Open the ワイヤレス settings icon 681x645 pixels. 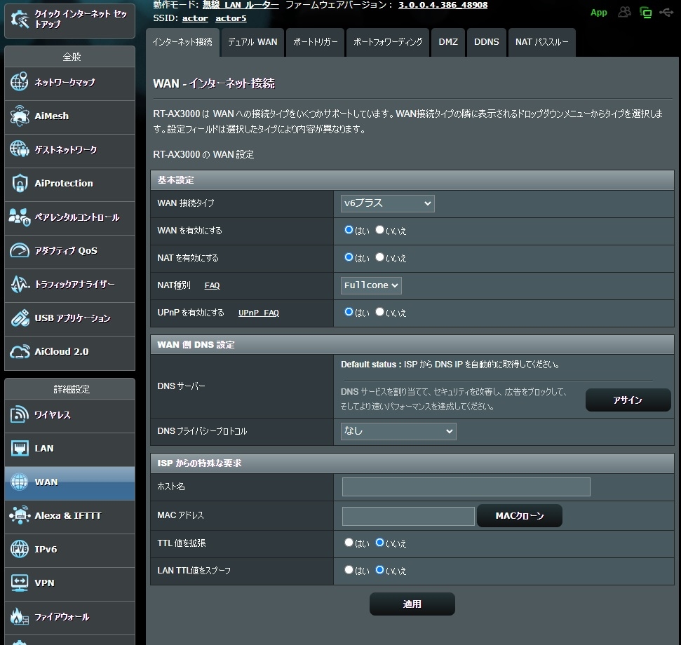click(20, 414)
